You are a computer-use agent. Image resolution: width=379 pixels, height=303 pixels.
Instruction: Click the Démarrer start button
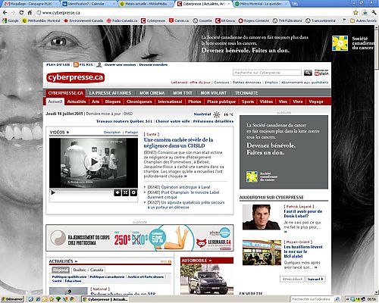point(12,299)
